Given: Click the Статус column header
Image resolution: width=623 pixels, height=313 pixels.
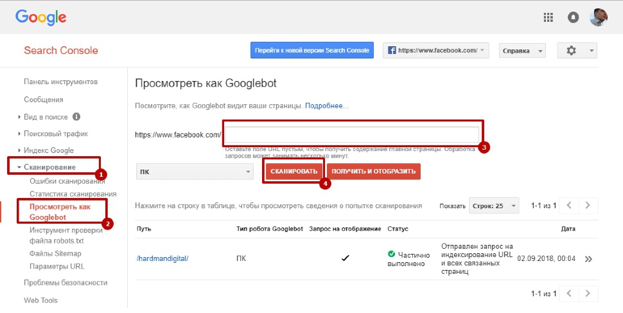Looking at the screenshot, I should tap(398, 229).
